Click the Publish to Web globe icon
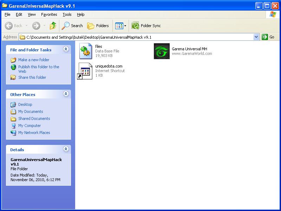281x211 pixels. (x=13, y=67)
